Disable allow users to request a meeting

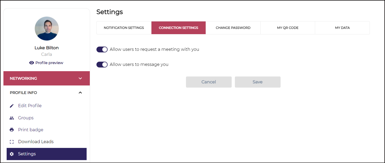[x=102, y=49]
